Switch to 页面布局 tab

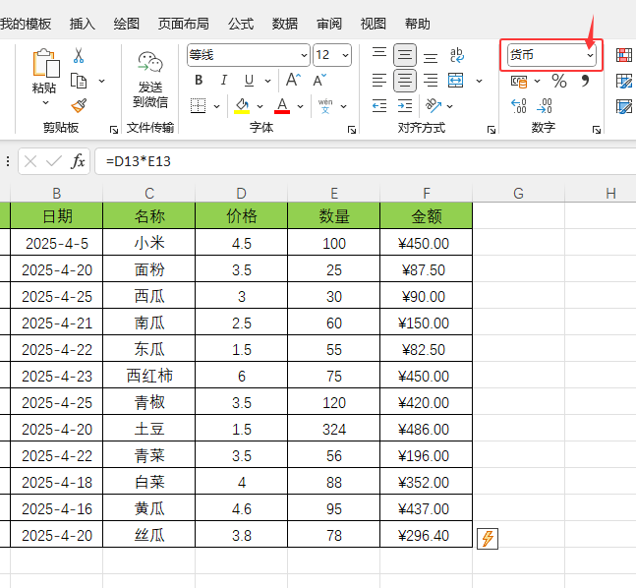184,24
